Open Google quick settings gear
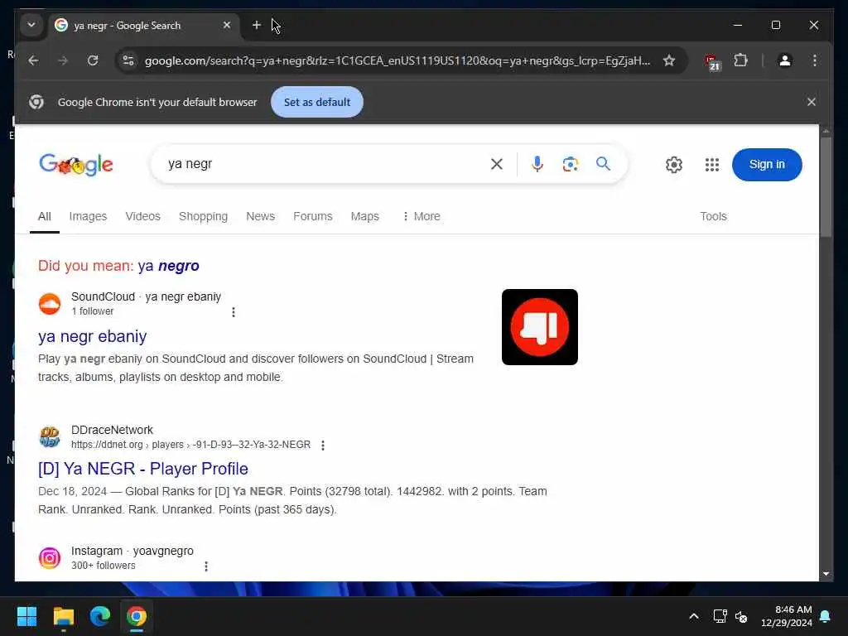Image resolution: width=848 pixels, height=636 pixels. [674, 165]
